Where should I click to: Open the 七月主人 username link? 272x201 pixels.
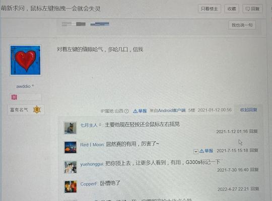coord(89,125)
